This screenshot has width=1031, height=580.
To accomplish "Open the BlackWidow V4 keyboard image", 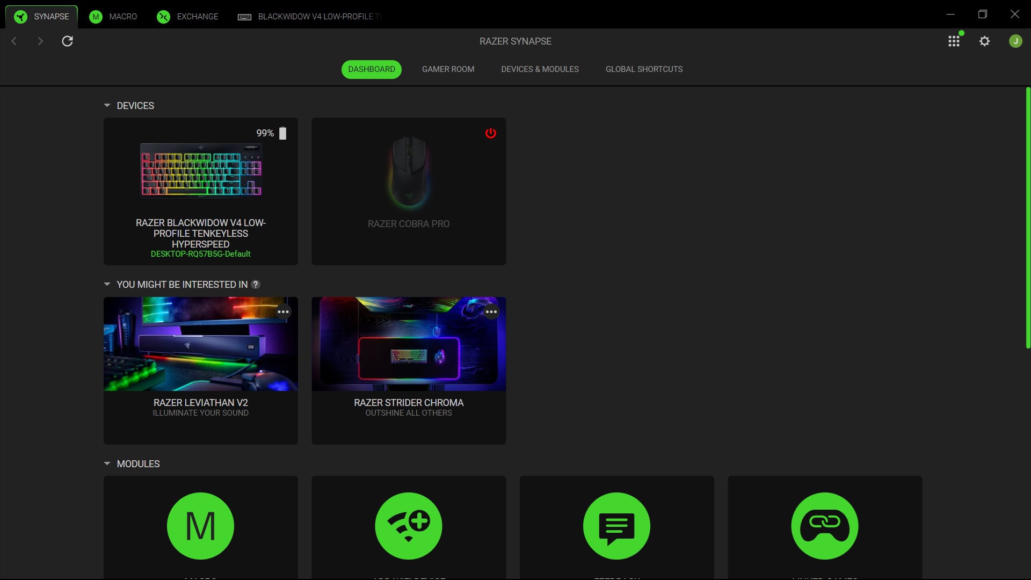I will tap(201, 171).
